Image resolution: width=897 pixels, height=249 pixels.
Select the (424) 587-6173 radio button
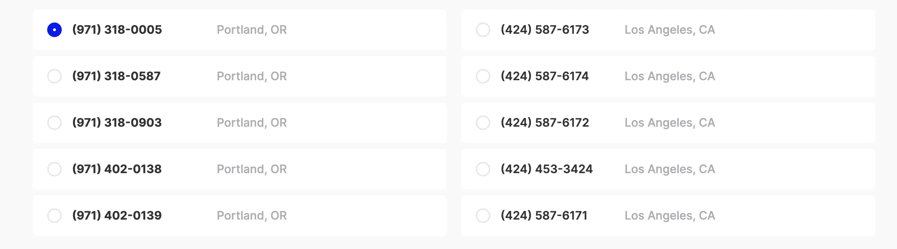(x=483, y=30)
